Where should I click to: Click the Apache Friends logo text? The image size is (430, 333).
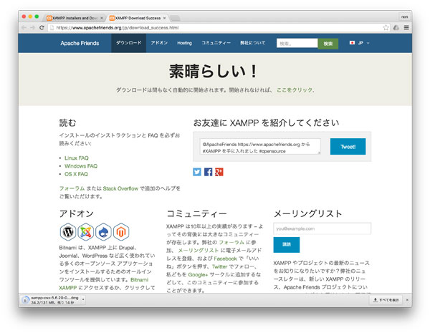(80, 43)
